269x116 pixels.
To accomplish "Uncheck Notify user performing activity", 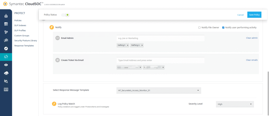I will click(223, 28).
